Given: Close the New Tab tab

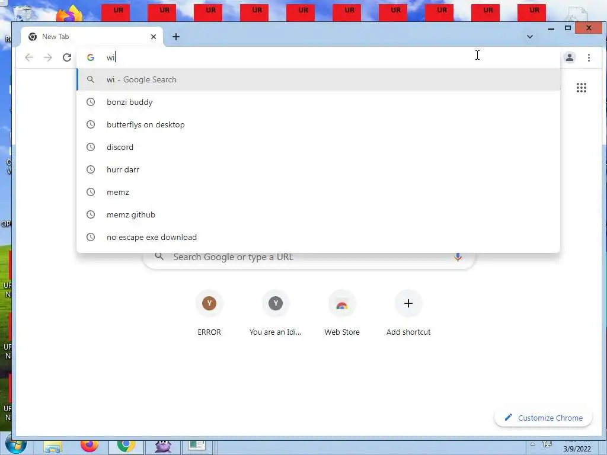Looking at the screenshot, I should [154, 37].
